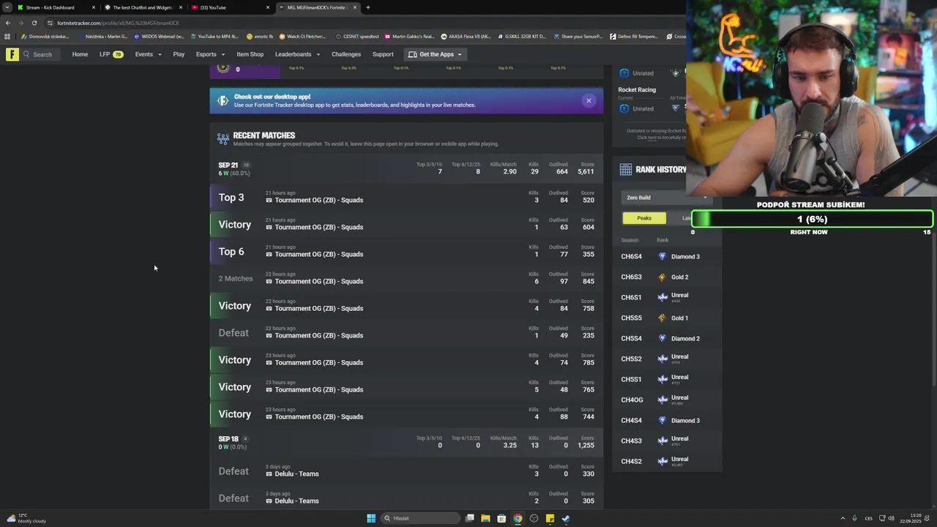
Task: Open the Get the Apps dropdown
Action: 435,54
